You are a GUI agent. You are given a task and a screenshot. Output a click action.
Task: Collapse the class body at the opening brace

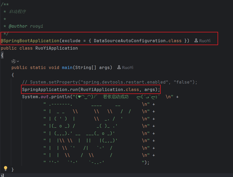(2, 55)
